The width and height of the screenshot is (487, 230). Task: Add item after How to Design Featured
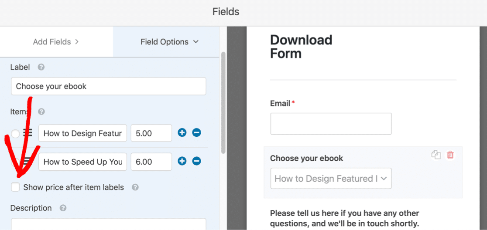click(182, 133)
